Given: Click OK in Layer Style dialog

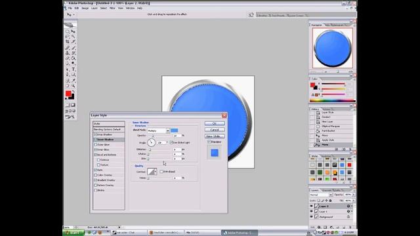Looking at the screenshot, I should coord(215,123).
